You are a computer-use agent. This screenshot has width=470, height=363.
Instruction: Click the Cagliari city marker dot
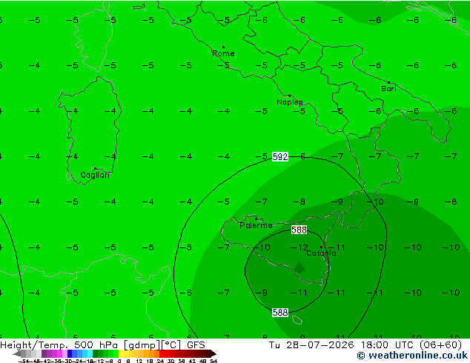tap(95, 169)
